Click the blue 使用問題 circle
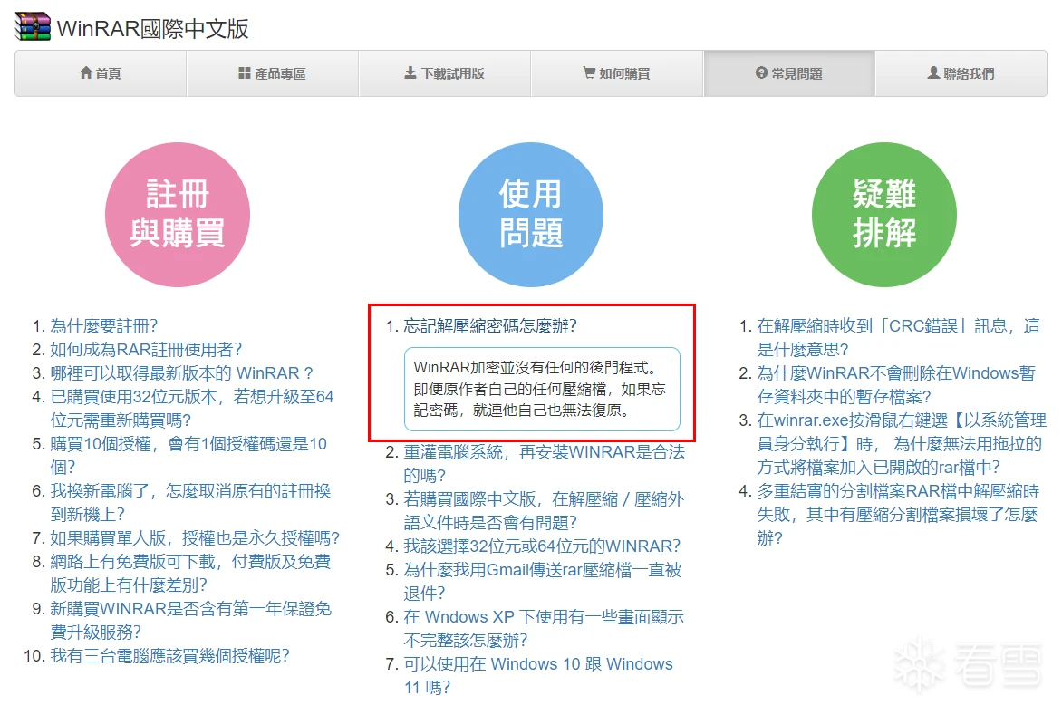 (x=531, y=215)
